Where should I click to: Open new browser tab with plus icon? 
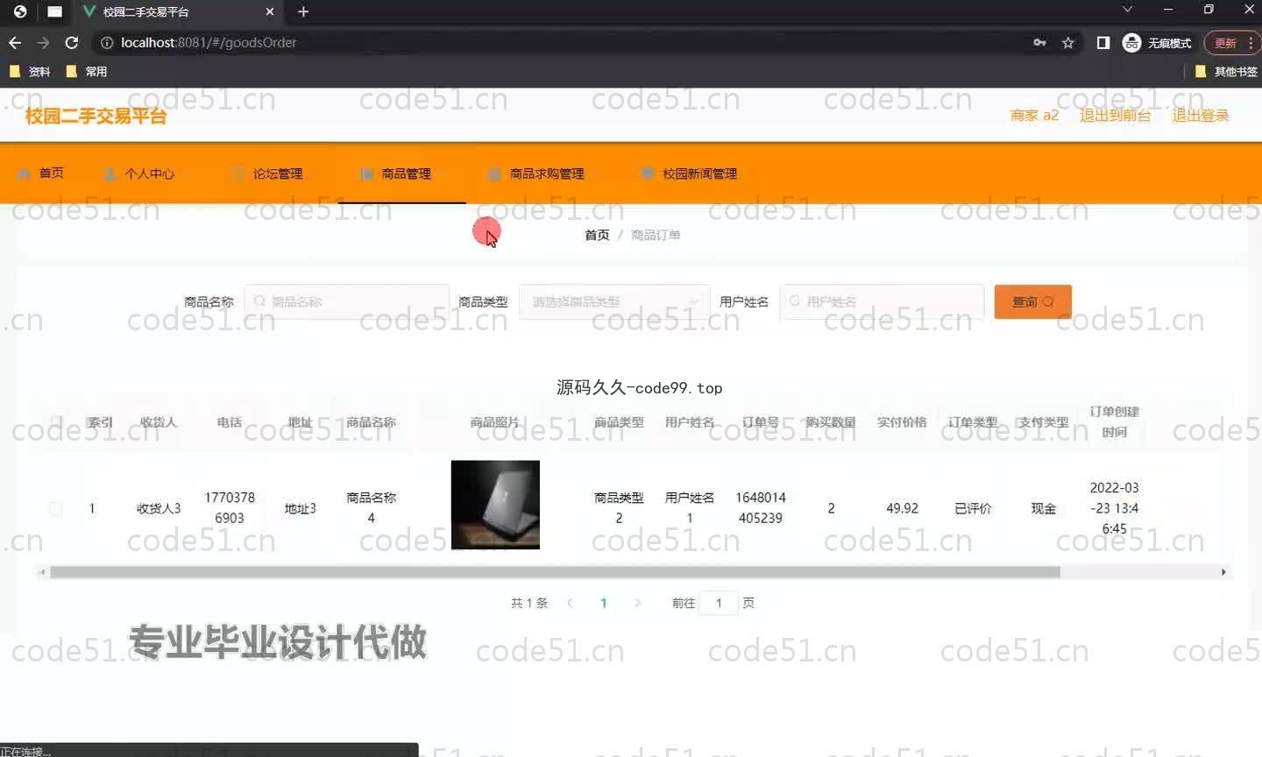coord(303,11)
